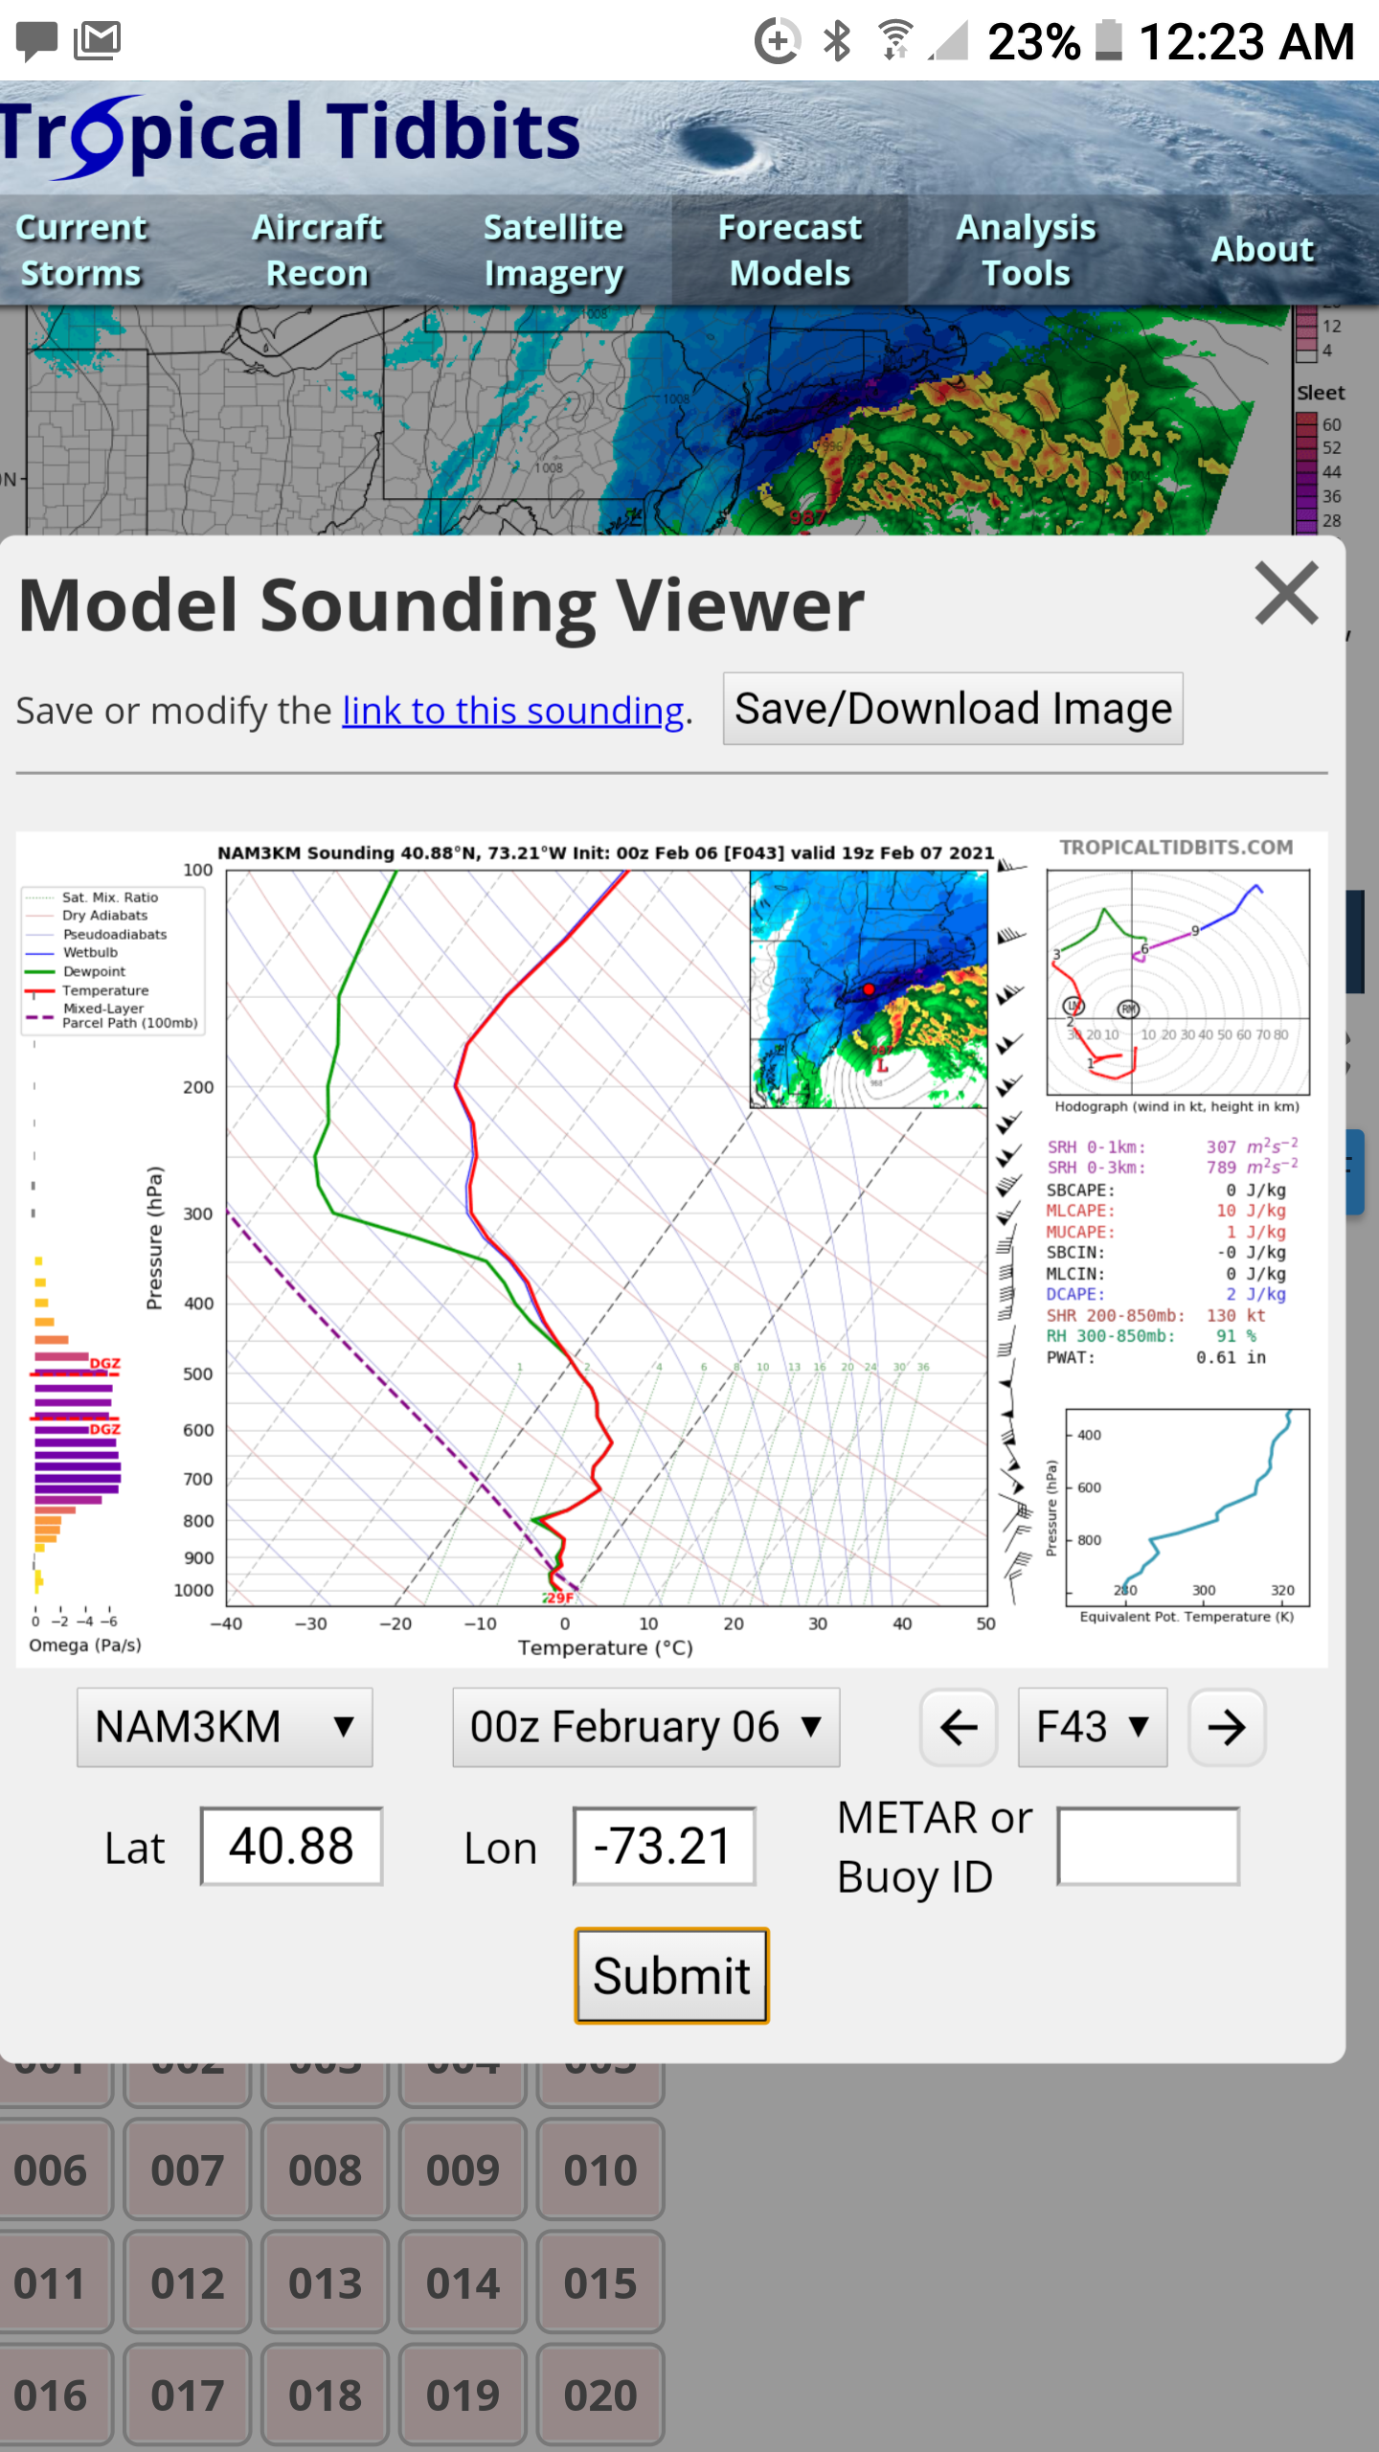Select forecast hour 016
The height and width of the screenshot is (2452, 1379).
tap(51, 2395)
